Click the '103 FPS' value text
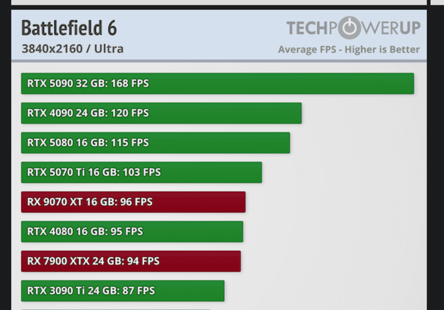The image size is (444, 310). point(142,172)
